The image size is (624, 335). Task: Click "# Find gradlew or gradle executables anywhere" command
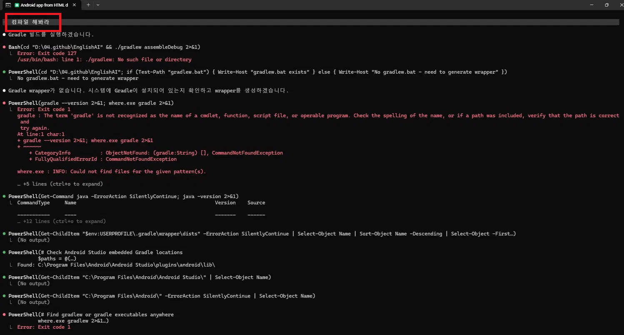91,315
